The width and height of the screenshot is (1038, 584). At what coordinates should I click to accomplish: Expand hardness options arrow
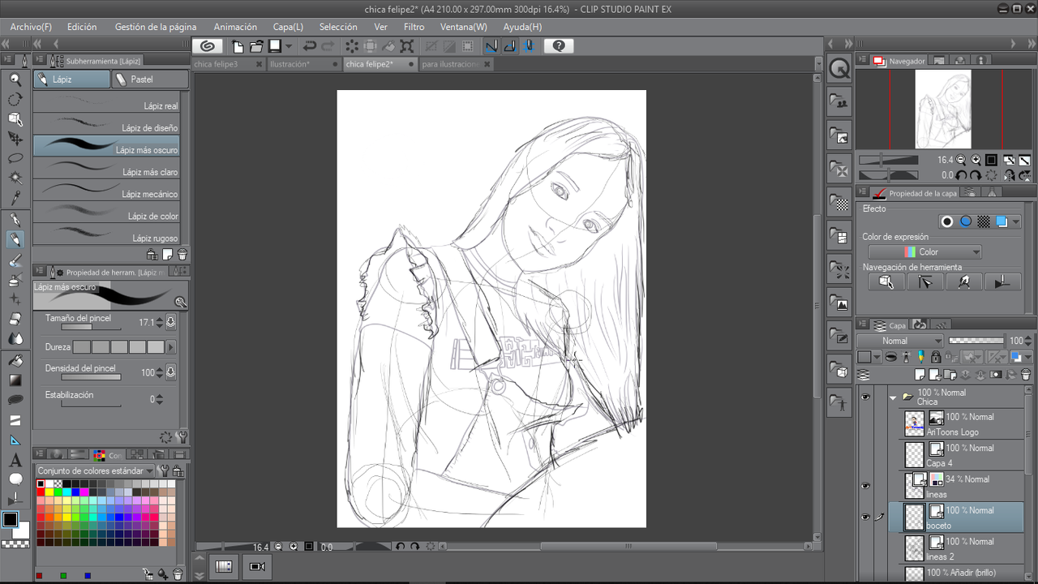tap(170, 347)
